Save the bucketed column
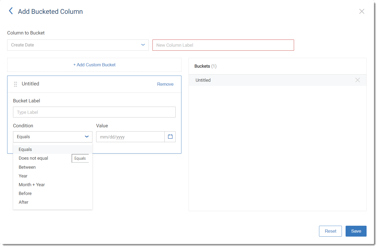This screenshot has height=248, width=378. click(x=356, y=231)
